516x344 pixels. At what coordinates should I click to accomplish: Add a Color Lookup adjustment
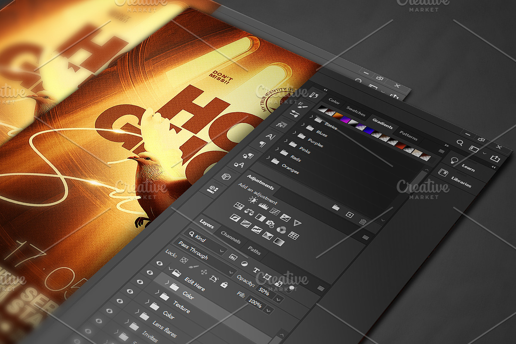293,236
